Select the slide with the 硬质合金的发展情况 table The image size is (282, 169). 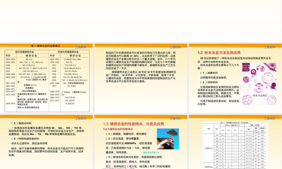tap(47, 78)
